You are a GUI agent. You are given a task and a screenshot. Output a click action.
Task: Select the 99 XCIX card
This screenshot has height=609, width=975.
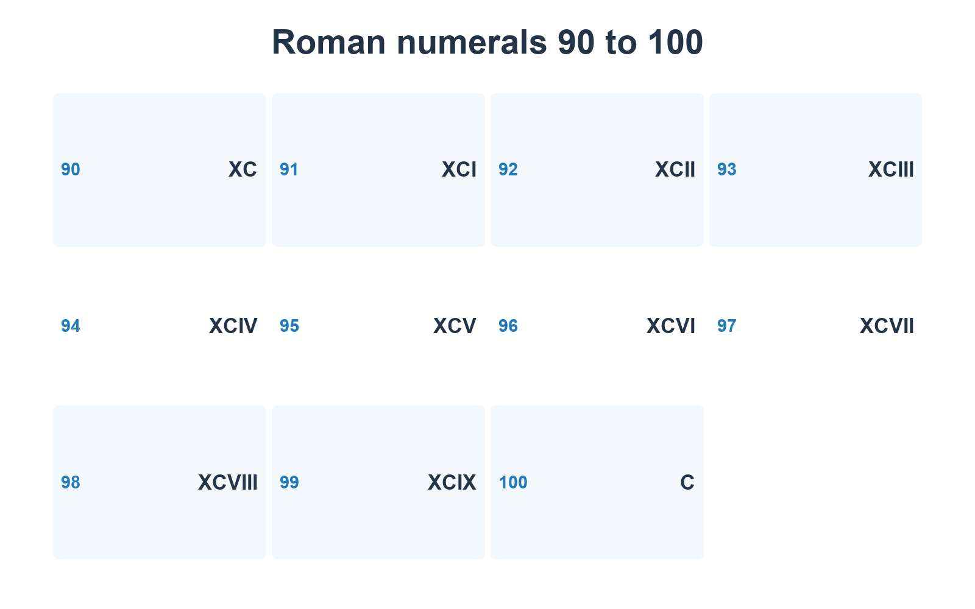[x=378, y=482]
